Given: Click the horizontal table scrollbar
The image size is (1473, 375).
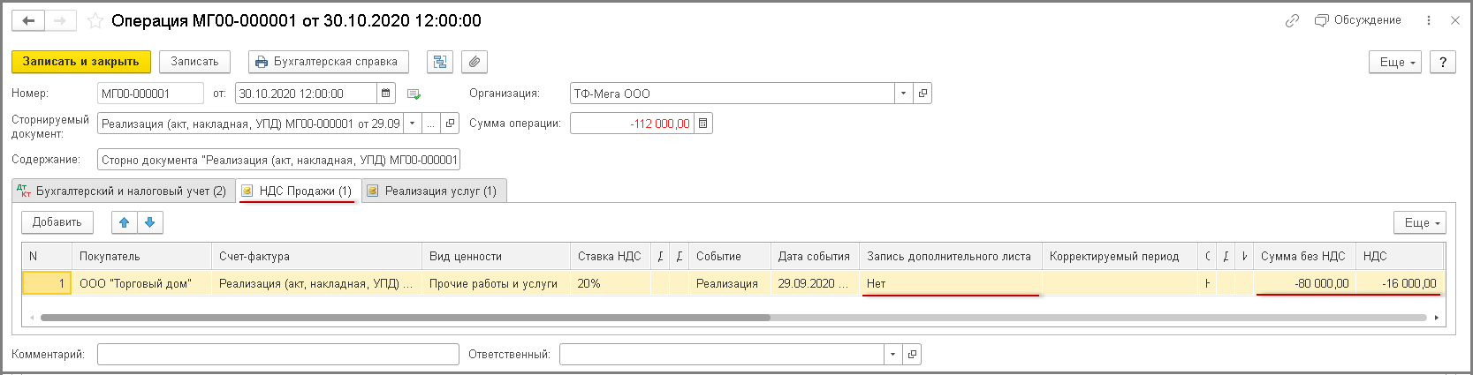Looking at the screenshot, I should pyautogui.click(x=405, y=318).
